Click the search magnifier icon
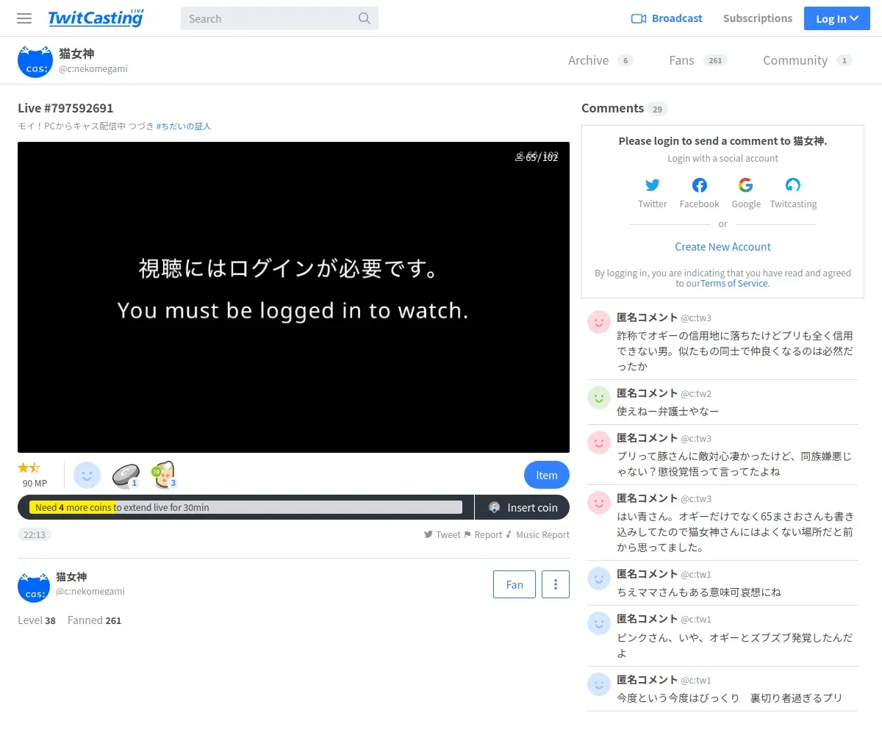This screenshot has height=735, width=882. coord(365,18)
